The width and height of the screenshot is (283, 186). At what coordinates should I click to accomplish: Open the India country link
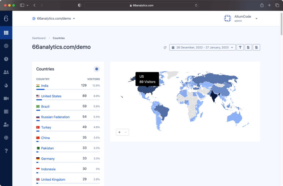pyautogui.click(x=45, y=86)
